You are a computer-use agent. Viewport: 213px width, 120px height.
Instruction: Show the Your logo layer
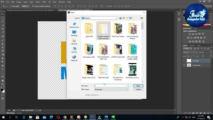(x=184, y=61)
